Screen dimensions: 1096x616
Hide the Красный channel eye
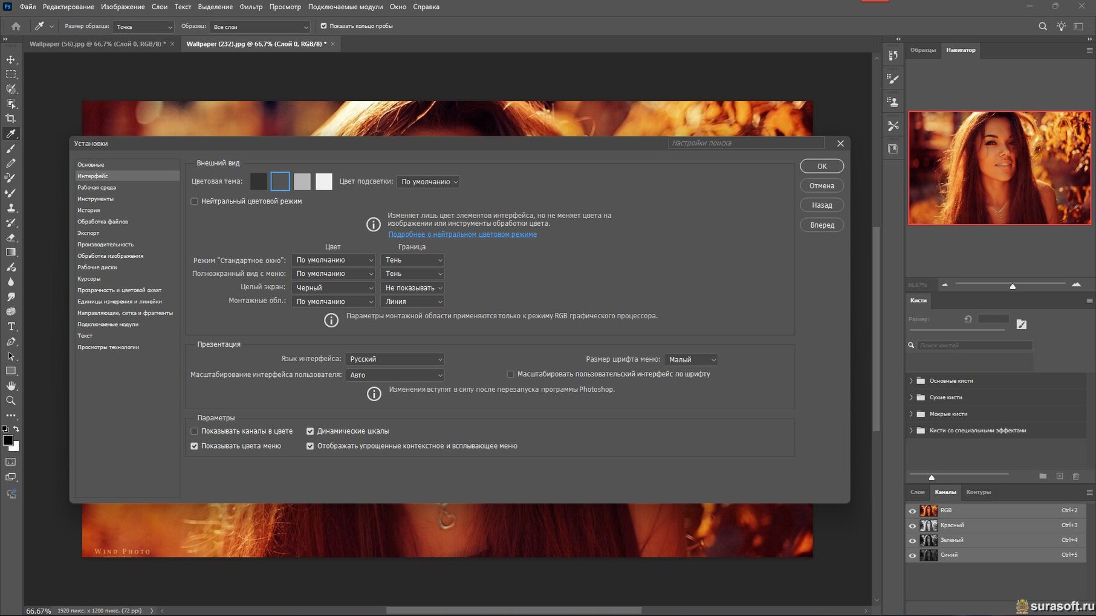point(912,525)
